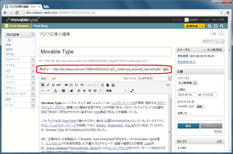Create a bulleted list

tap(71, 85)
